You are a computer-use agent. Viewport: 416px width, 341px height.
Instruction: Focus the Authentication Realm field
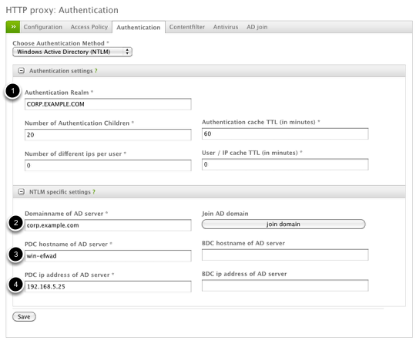point(108,104)
